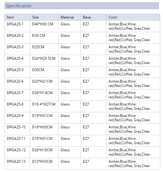Click the Material column header
The height and width of the screenshot is (172, 163).
69,17
